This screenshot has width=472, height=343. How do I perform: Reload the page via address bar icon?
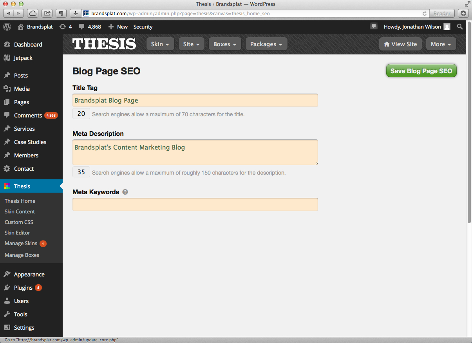(x=425, y=13)
